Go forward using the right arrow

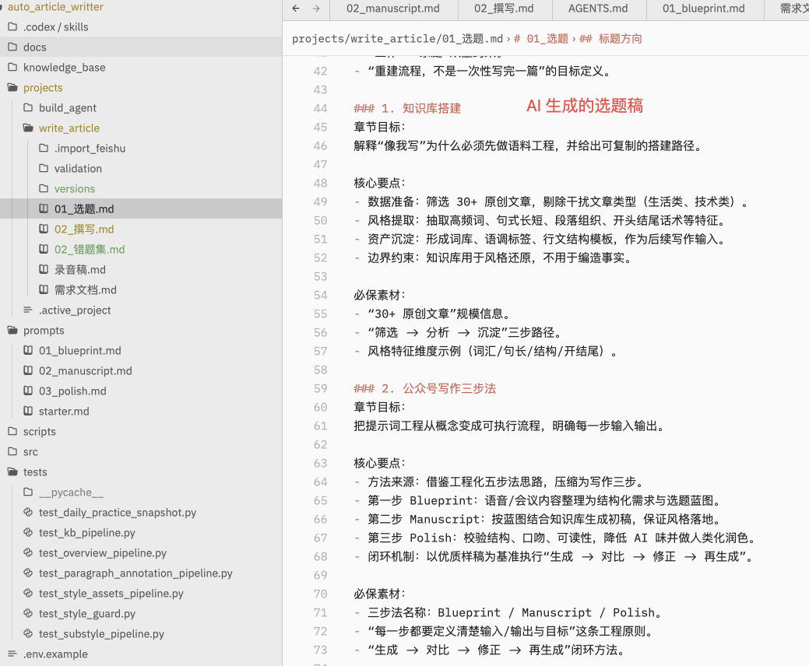pyautogui.click(x=316, y=9)
